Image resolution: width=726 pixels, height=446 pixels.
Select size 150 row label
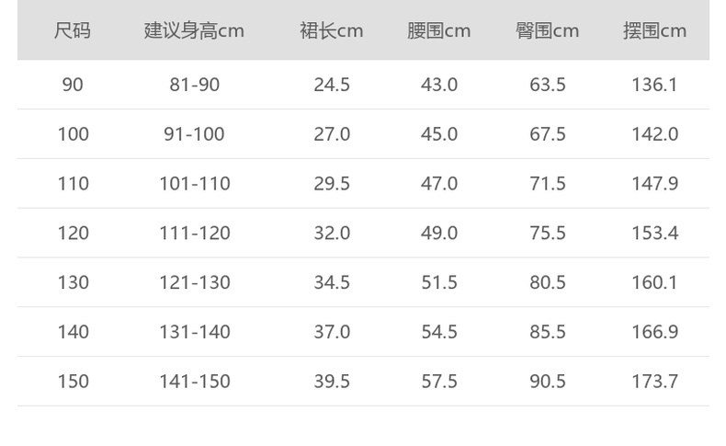[73, 382]
